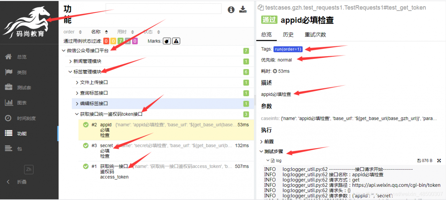Click the run(order=1) tag label
Image resolution: width=446 pixels, height=200 pixels.
(288, 49)
